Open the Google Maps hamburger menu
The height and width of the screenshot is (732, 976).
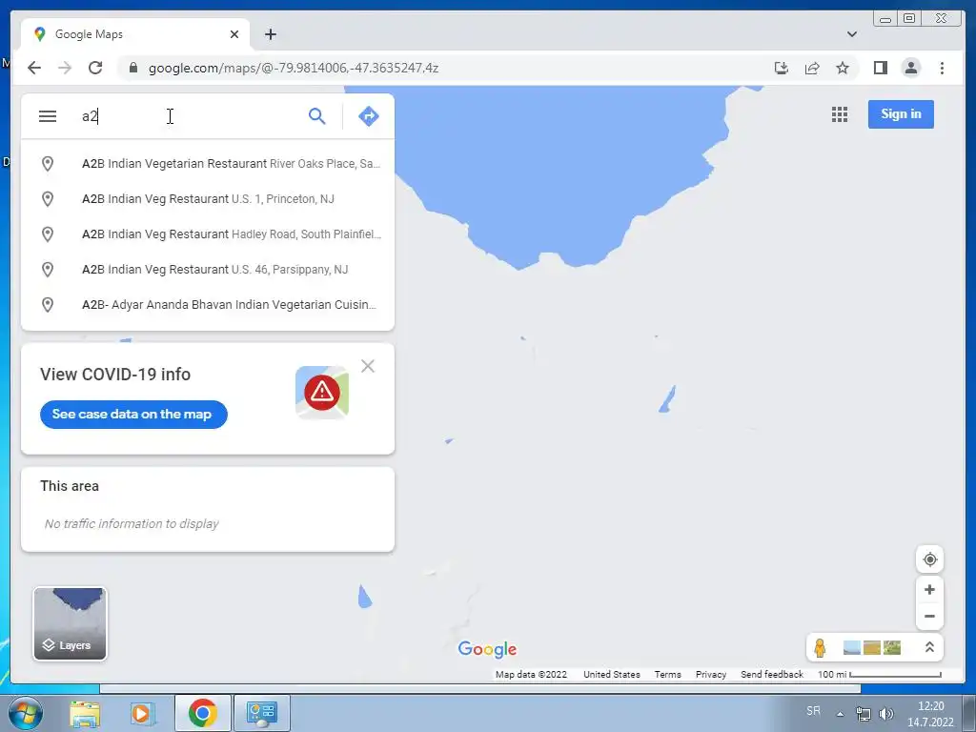(x=48, y=116)
